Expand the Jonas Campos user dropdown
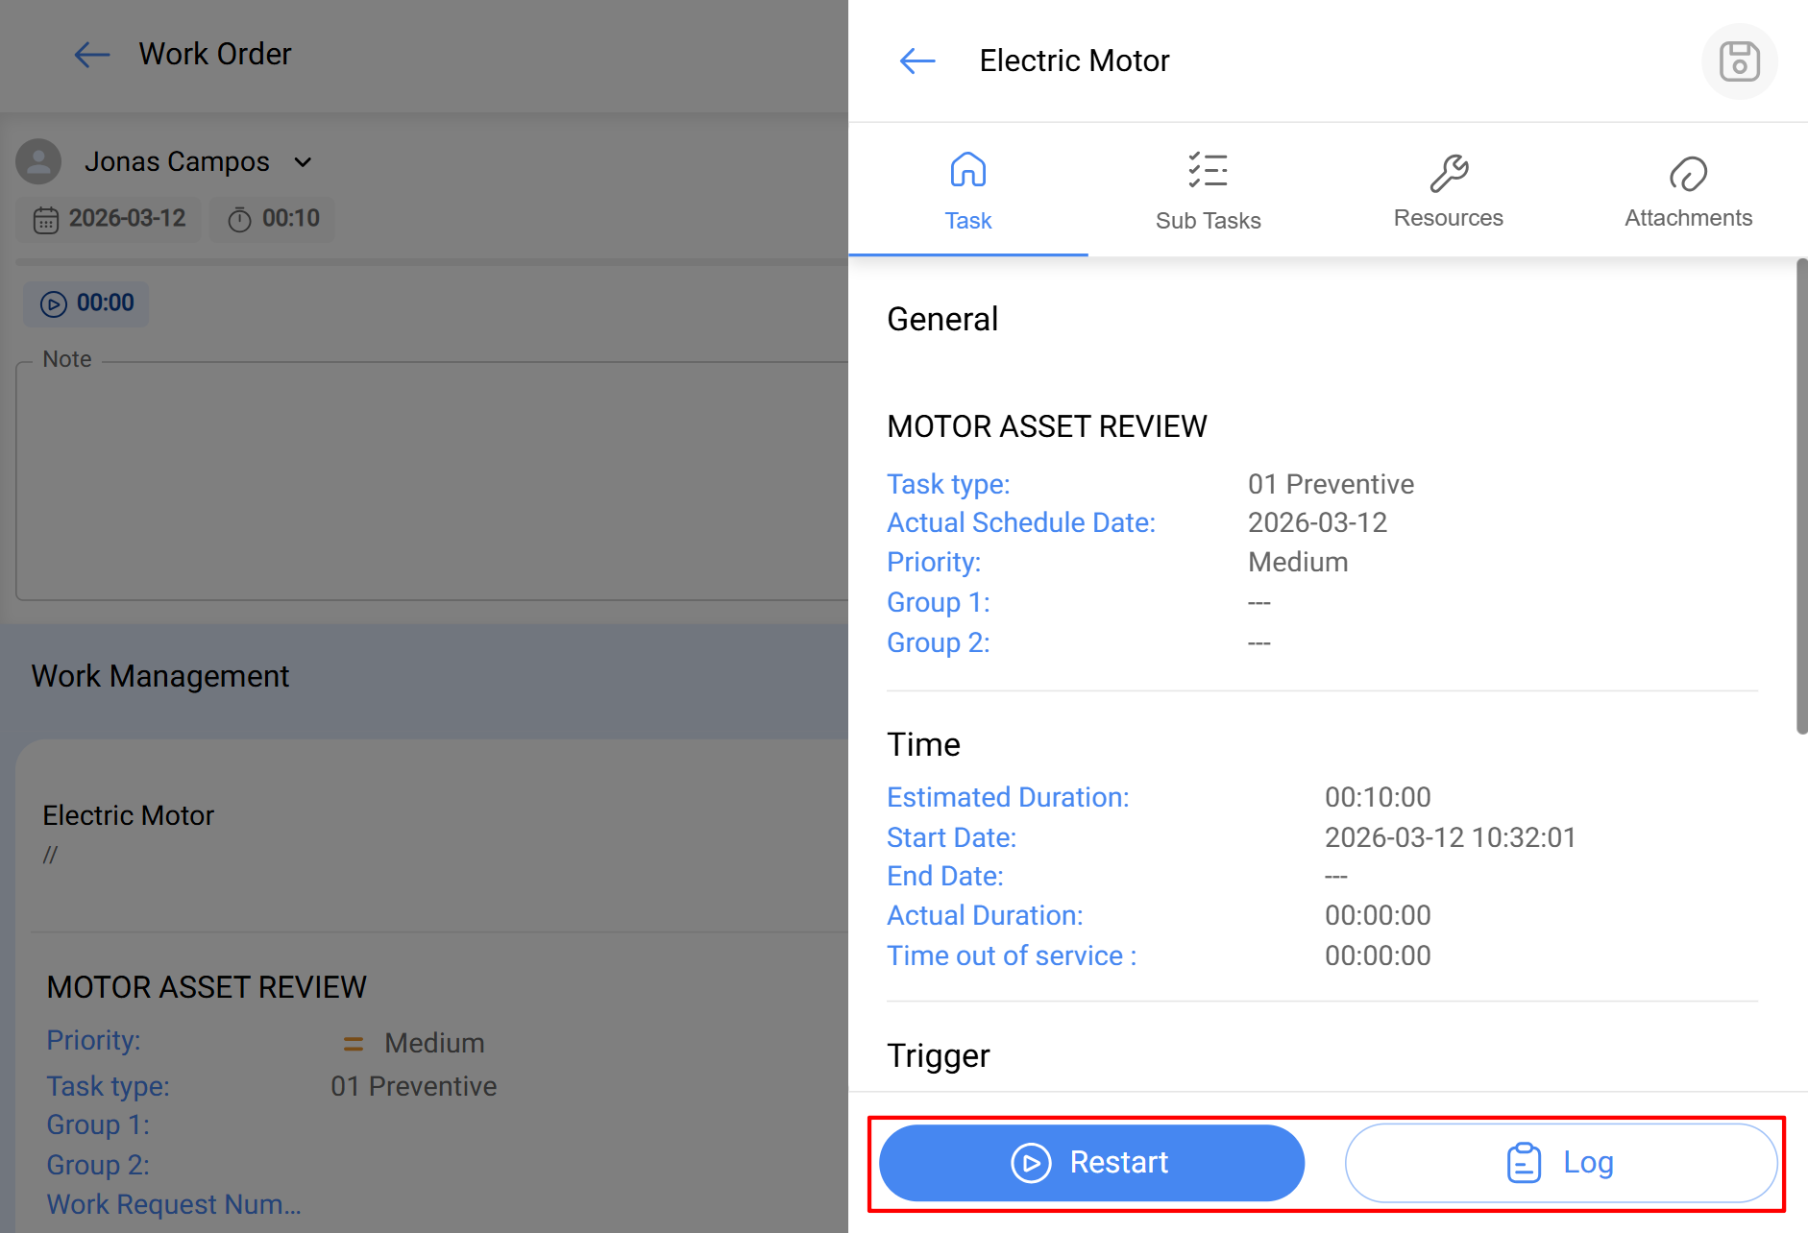The height and width of the screenshot is (1233, 1808). point(303,162)
